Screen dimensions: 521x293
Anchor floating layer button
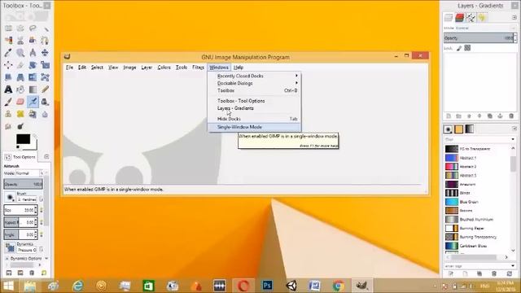(501, 116)
